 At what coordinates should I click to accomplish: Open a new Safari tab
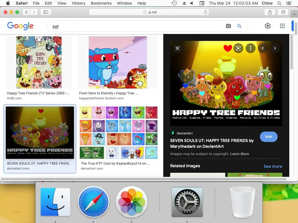[x=294, y=14]
